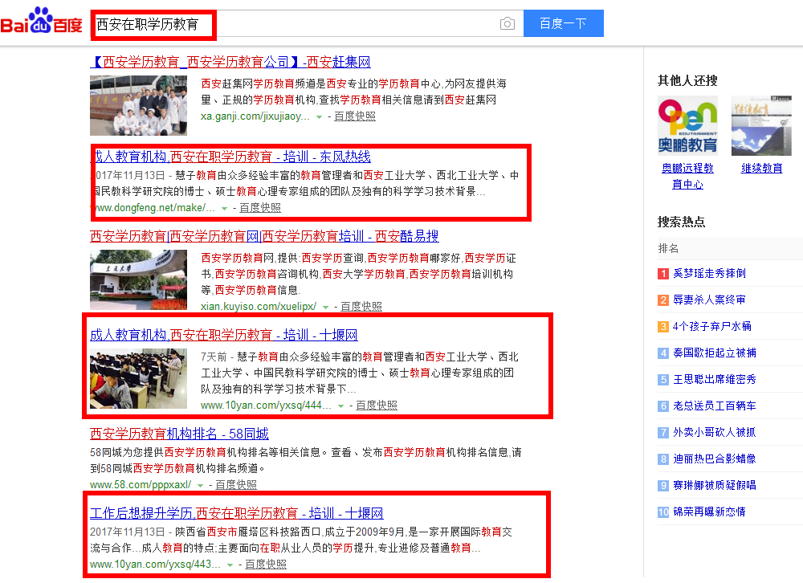803x583 pixels.
Task: Open 百度快照 for www.58.com result
Action: pos(236,485)
